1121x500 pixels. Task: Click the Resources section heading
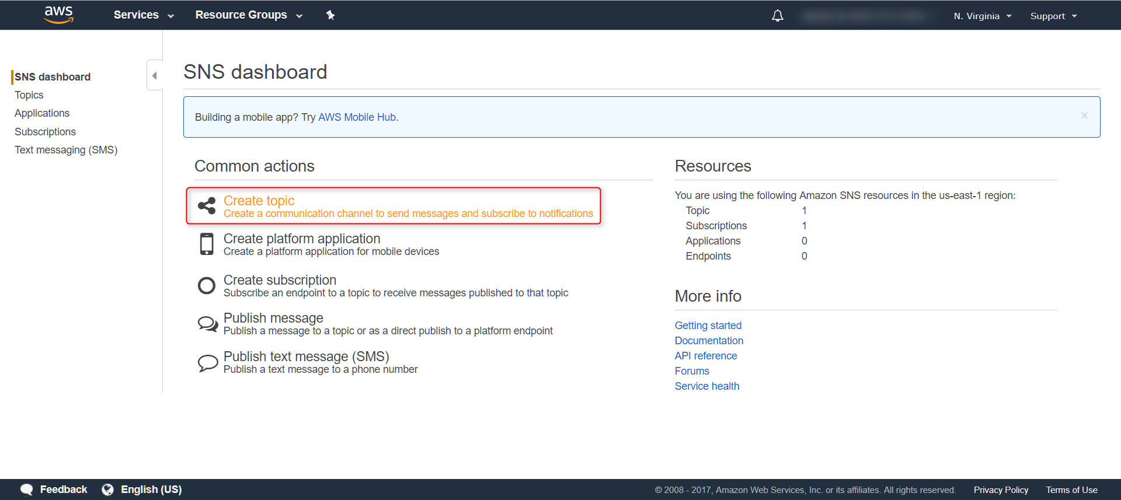[713, 166]
